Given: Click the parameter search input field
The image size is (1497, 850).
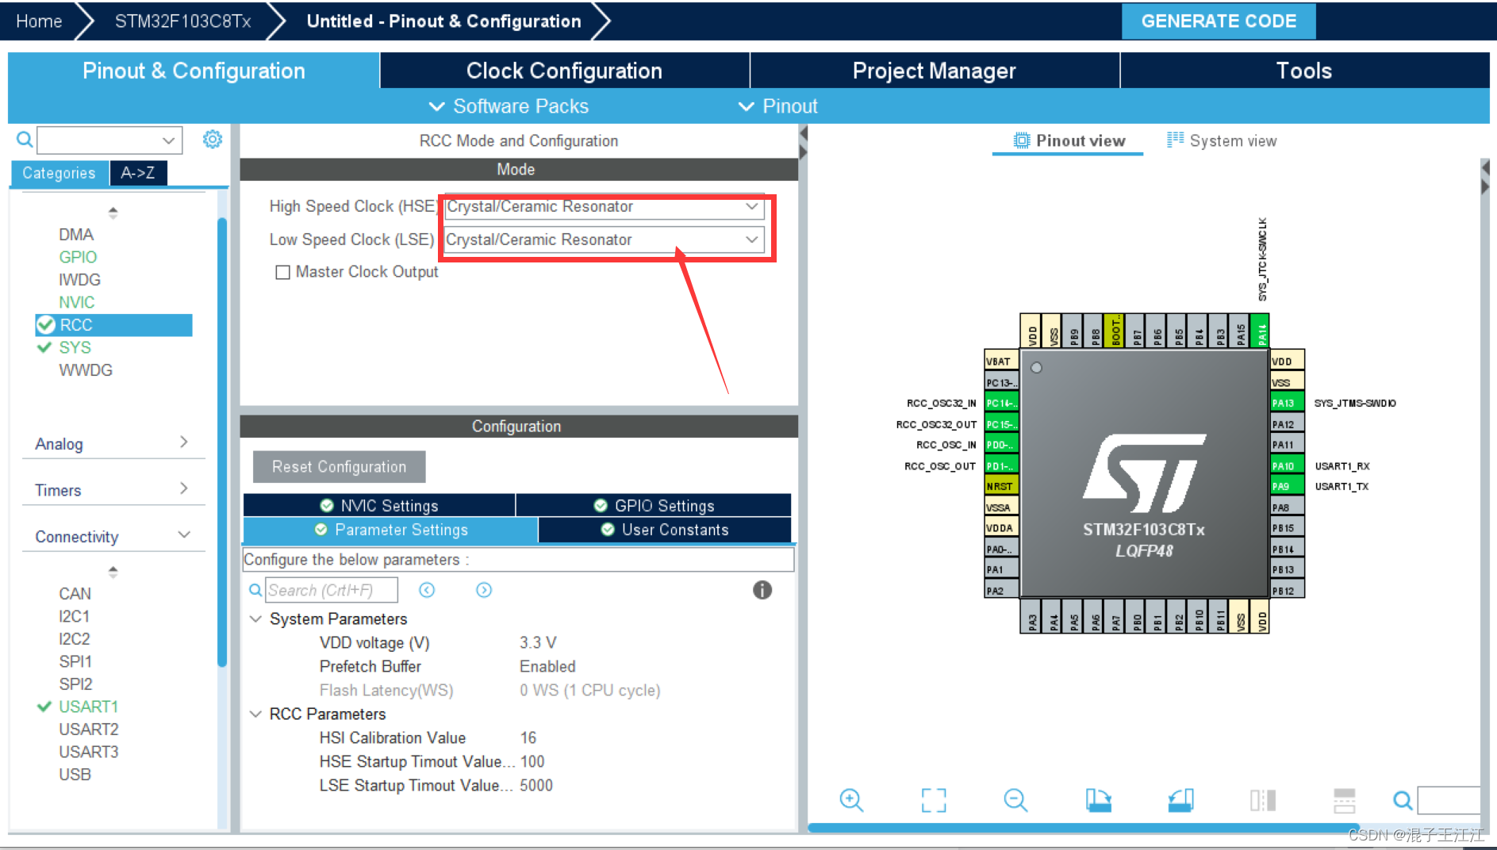Looking at the screenshot, I should 331,590.
